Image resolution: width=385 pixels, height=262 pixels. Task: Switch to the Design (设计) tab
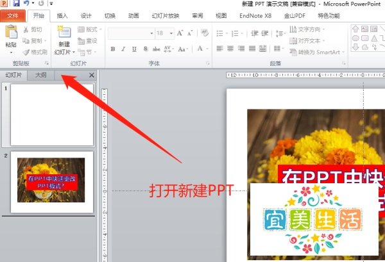click(x=86, y=16)
